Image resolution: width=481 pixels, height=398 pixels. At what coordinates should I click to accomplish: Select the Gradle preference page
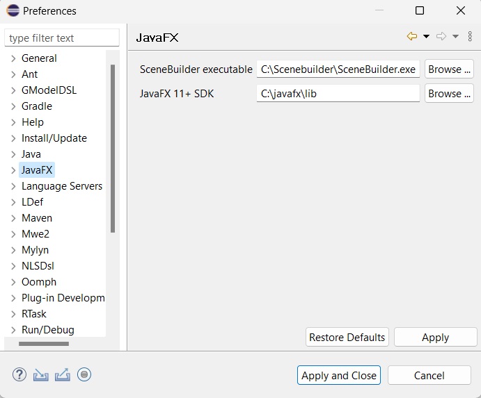coord(37,106)
